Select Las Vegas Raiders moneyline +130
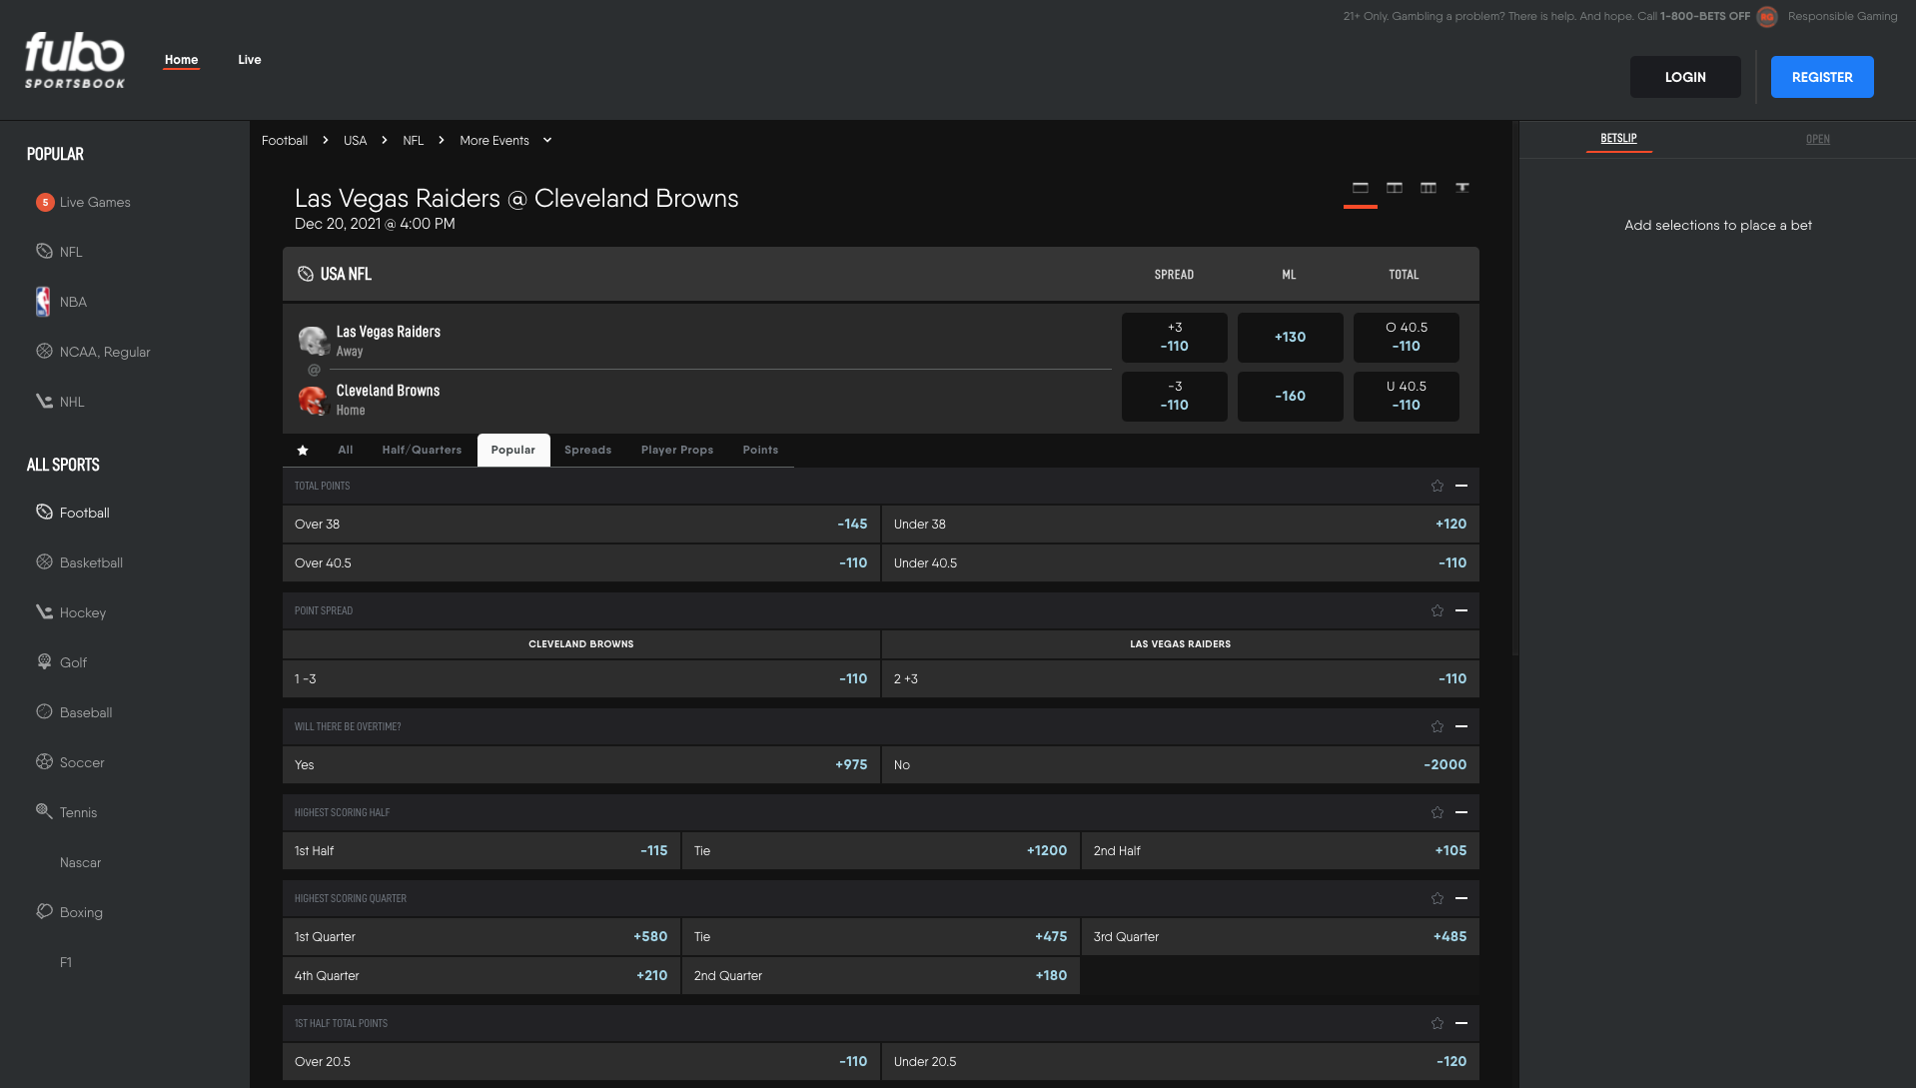 pyautogui.click(x=1290, y=338)
